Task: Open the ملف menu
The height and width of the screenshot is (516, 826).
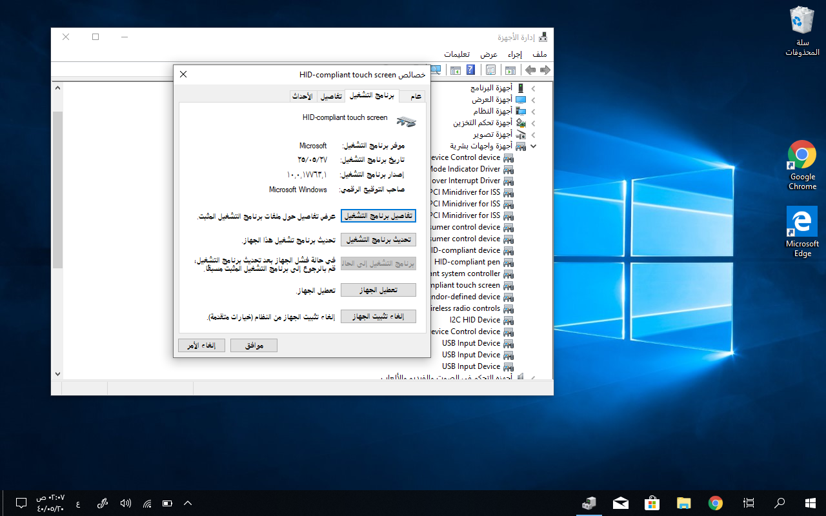Action: [x=539, y=54]
